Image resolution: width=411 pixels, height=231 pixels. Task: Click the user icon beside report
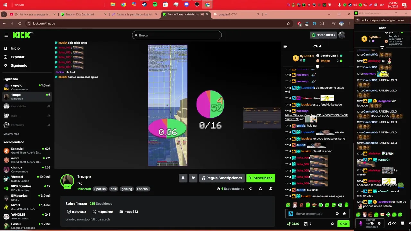tap(271, 189)
